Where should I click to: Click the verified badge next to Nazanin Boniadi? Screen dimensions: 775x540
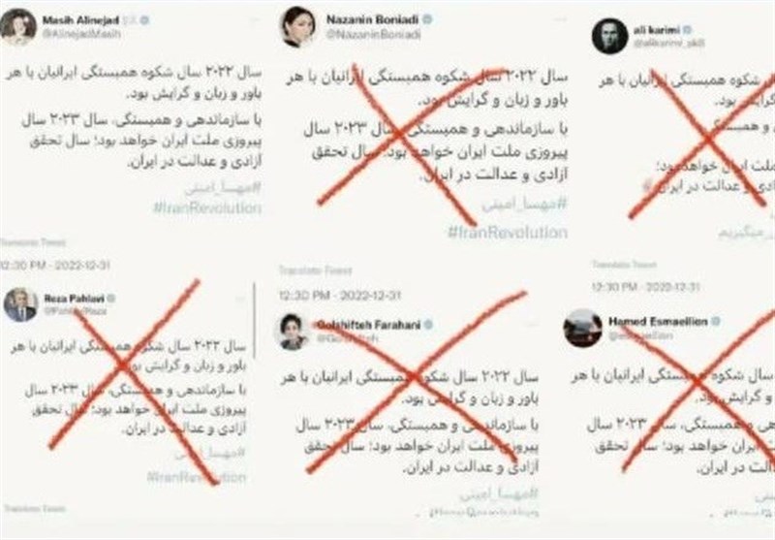pos(427,19)
